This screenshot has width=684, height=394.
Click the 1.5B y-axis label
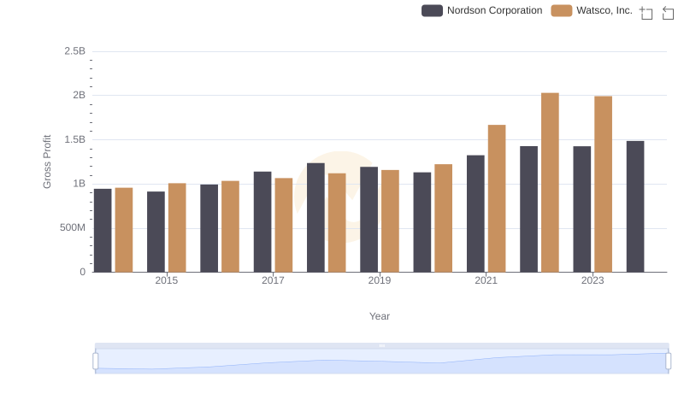(x=74, y=139)
